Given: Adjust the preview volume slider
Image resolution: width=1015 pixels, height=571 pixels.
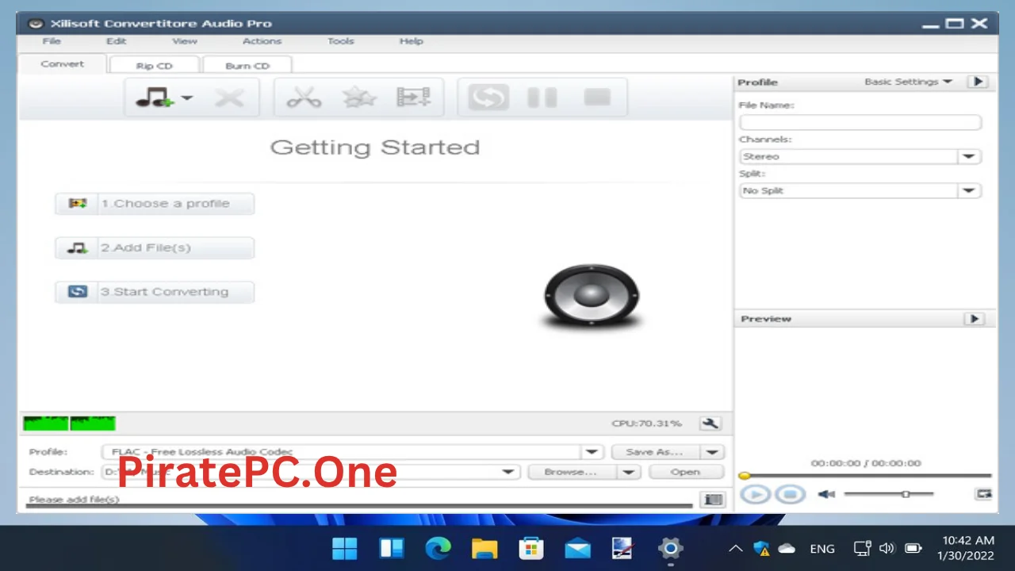Looking at the screenshot, I should click(888, 494).
